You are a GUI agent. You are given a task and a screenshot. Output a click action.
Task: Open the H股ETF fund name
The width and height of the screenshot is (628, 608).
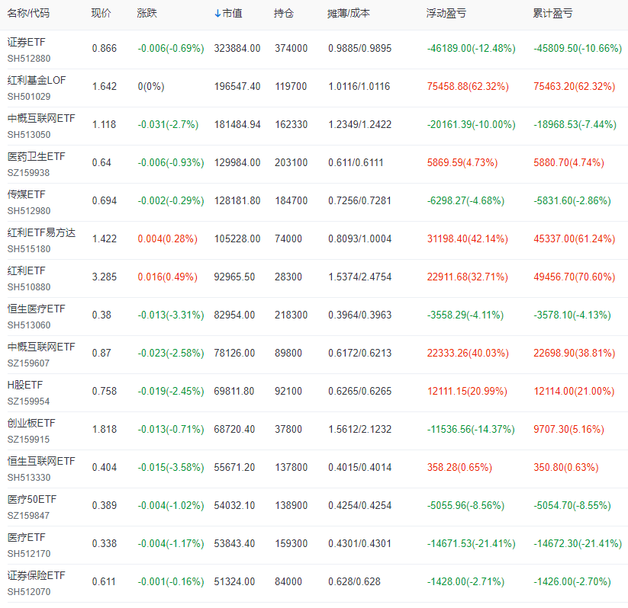(x=25, y=385)
